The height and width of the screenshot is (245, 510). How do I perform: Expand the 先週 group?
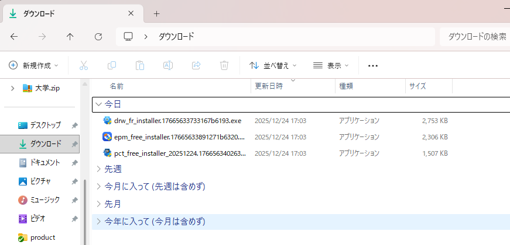click(99, 169)
